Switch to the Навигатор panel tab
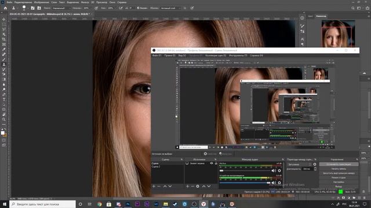Screen dimensions: 371x208 pos(321,16)
